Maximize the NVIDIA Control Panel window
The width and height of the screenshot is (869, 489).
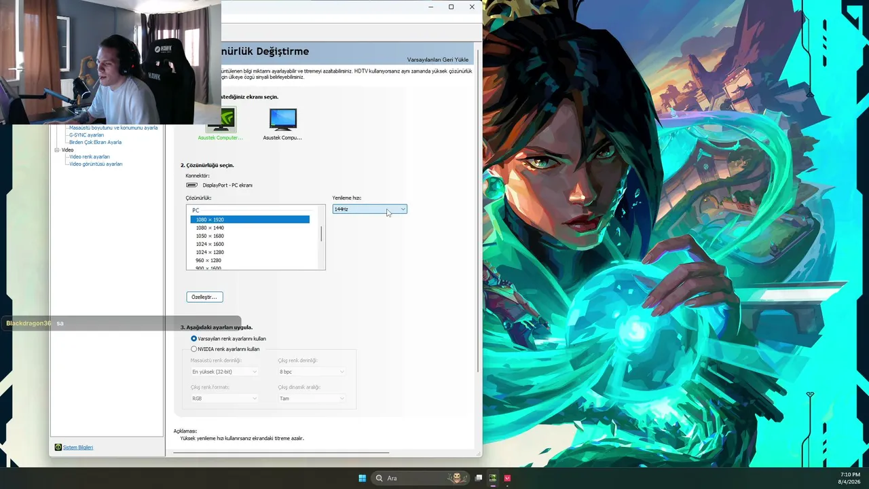451,7
